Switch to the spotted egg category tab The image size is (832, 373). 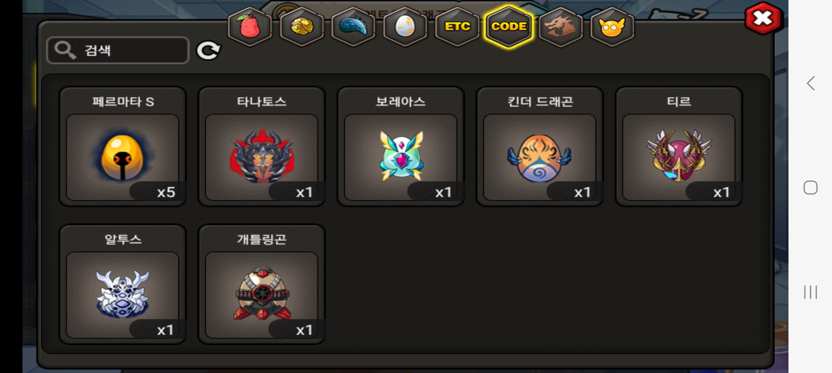[405, 27]
